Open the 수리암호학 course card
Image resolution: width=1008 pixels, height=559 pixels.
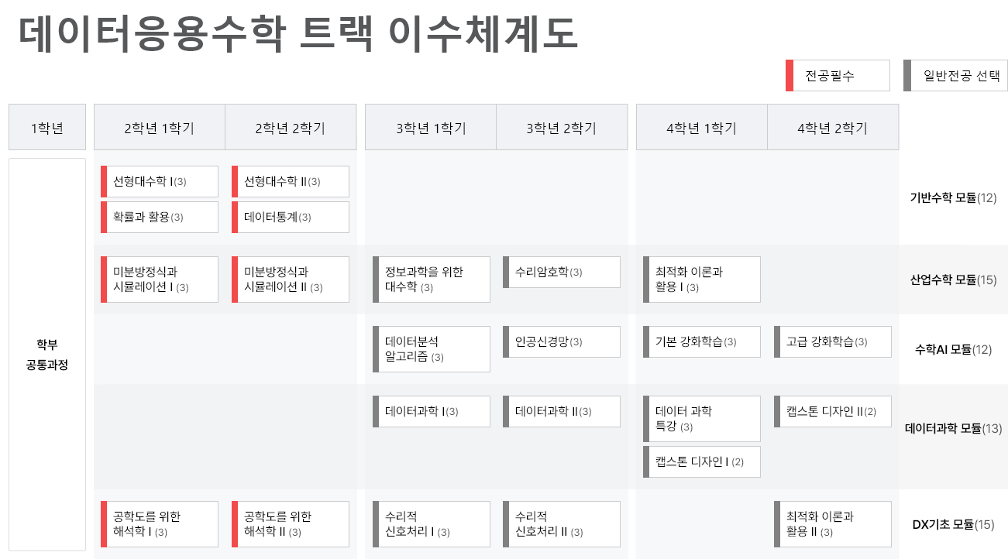tap(562, 272)
